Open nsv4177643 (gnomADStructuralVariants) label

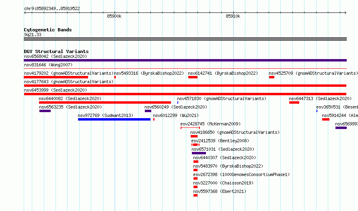click(x=69, y=82)
